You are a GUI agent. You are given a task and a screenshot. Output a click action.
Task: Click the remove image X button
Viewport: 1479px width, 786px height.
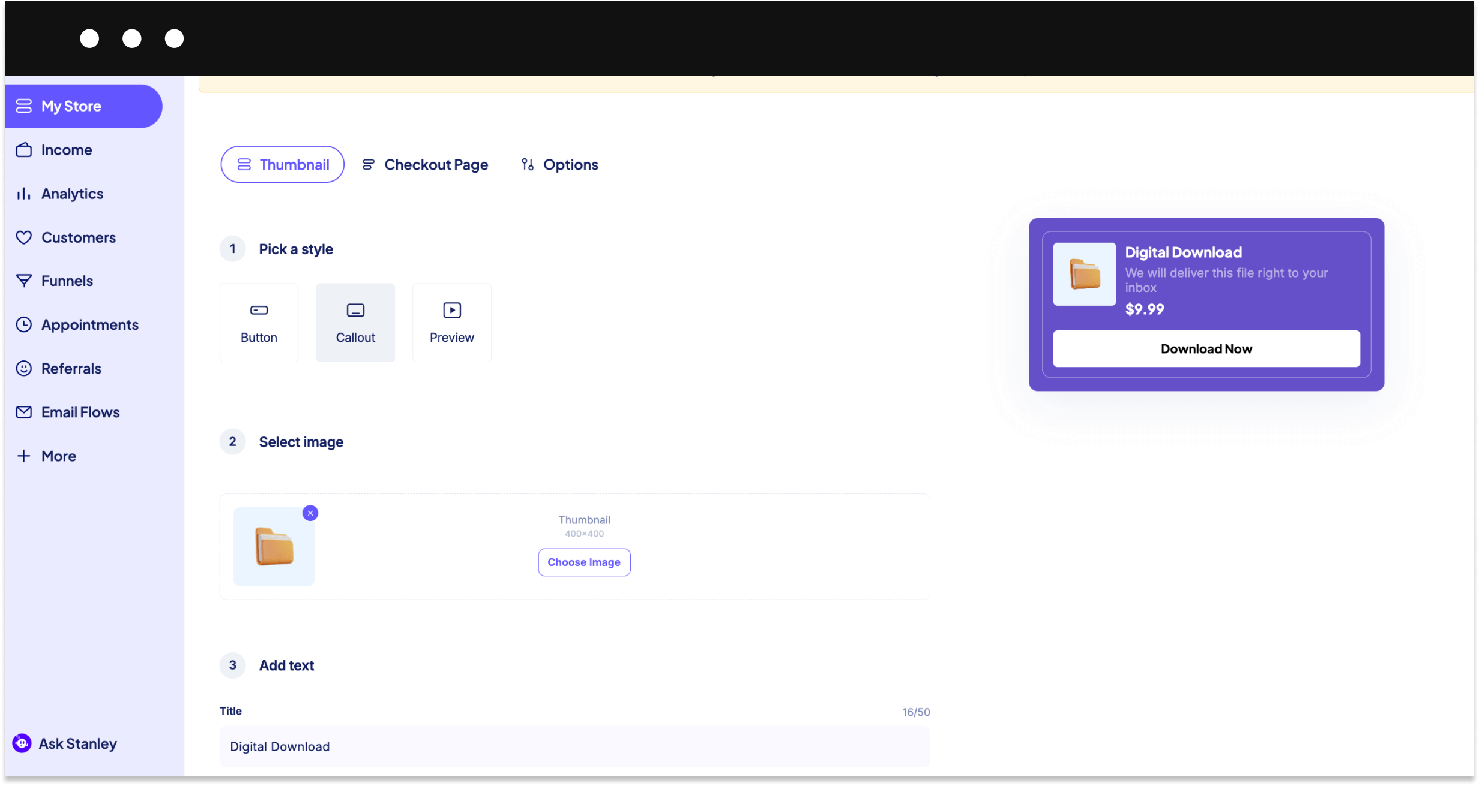[311, 513]
